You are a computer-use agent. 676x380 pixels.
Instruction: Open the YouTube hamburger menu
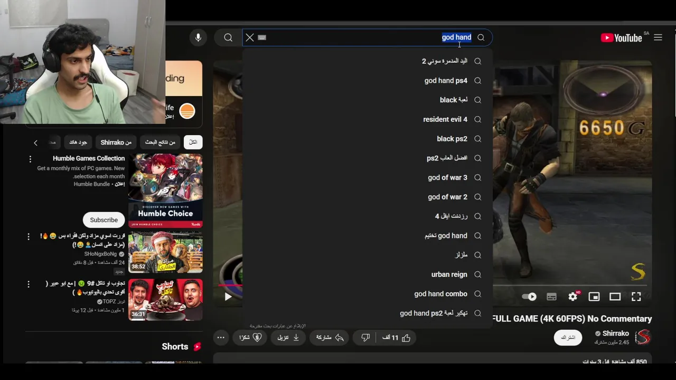coord(658,37)
